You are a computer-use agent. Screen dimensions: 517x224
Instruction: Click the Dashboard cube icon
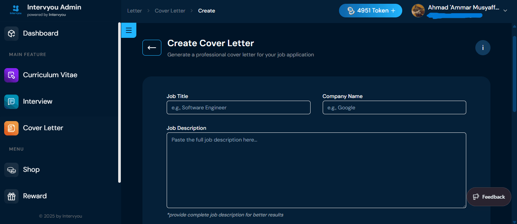point(11,33)
